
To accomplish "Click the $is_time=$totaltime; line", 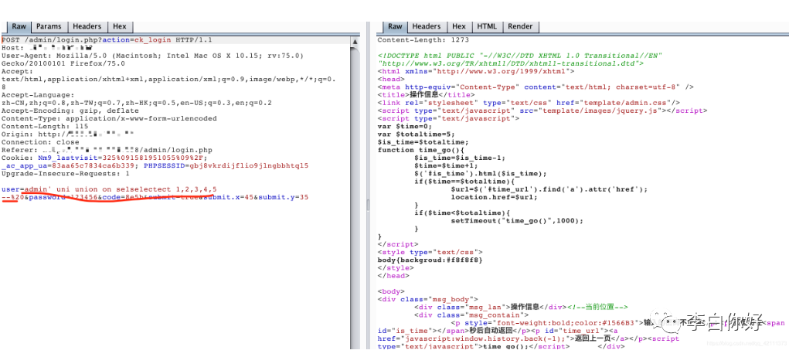I will [x=423, y=142].
